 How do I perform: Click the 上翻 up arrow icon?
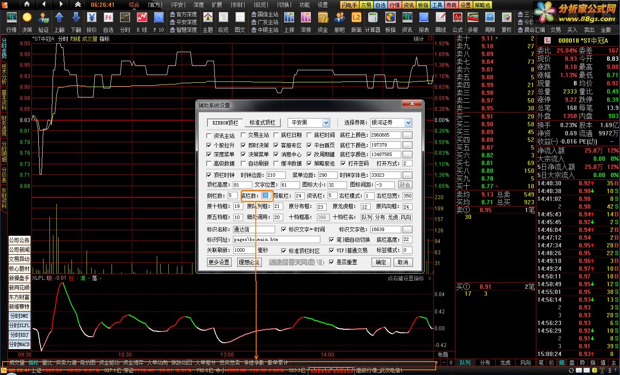(59, 22)
